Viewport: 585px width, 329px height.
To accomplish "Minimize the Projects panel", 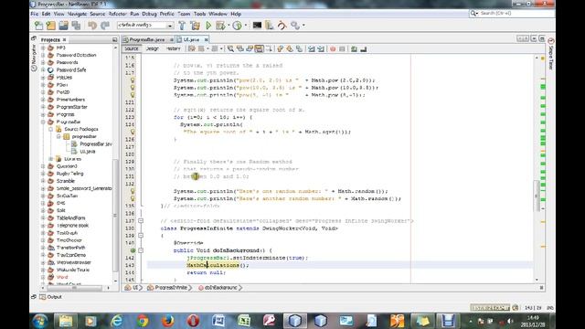I will [114, 39].
